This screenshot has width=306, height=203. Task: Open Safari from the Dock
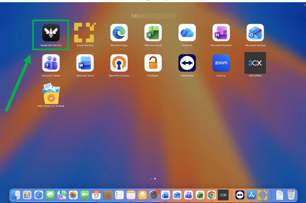click(x=39, y=195)
